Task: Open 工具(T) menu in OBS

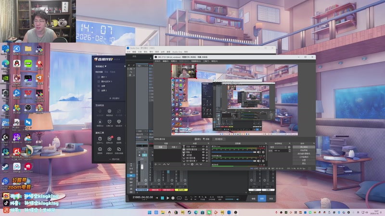Action: [206, 61]
